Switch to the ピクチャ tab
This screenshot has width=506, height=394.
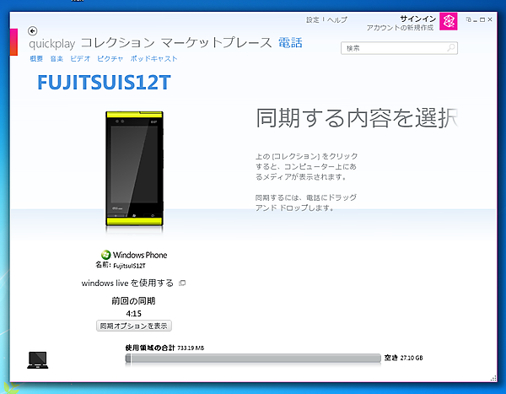[x=110, y=59]
